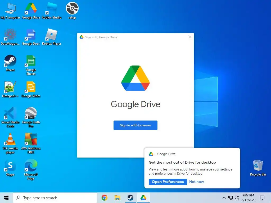Click the 'Get the most out of Drive for desktop' heading
The height and width of the screenshot is (203, 271).
click(x=182, y=163)
